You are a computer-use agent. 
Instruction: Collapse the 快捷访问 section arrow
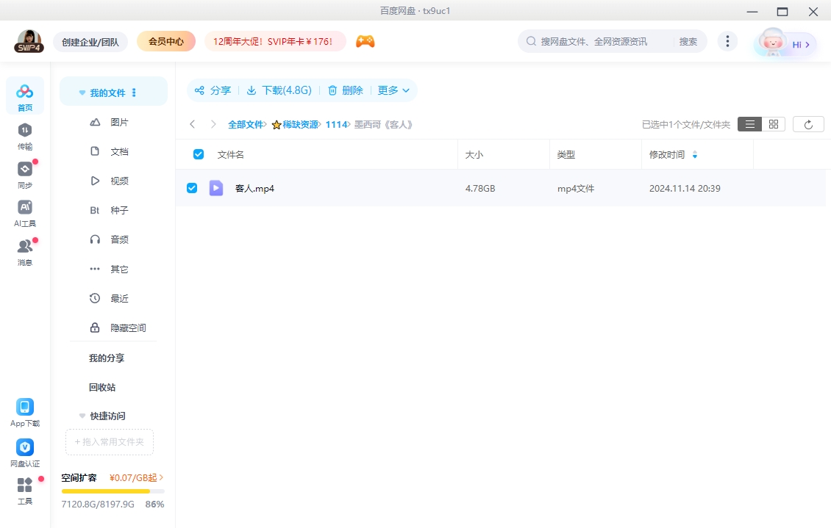click(x=82, y=416)
